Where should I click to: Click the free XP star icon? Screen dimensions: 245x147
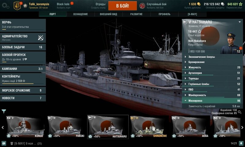coord(241,4)
